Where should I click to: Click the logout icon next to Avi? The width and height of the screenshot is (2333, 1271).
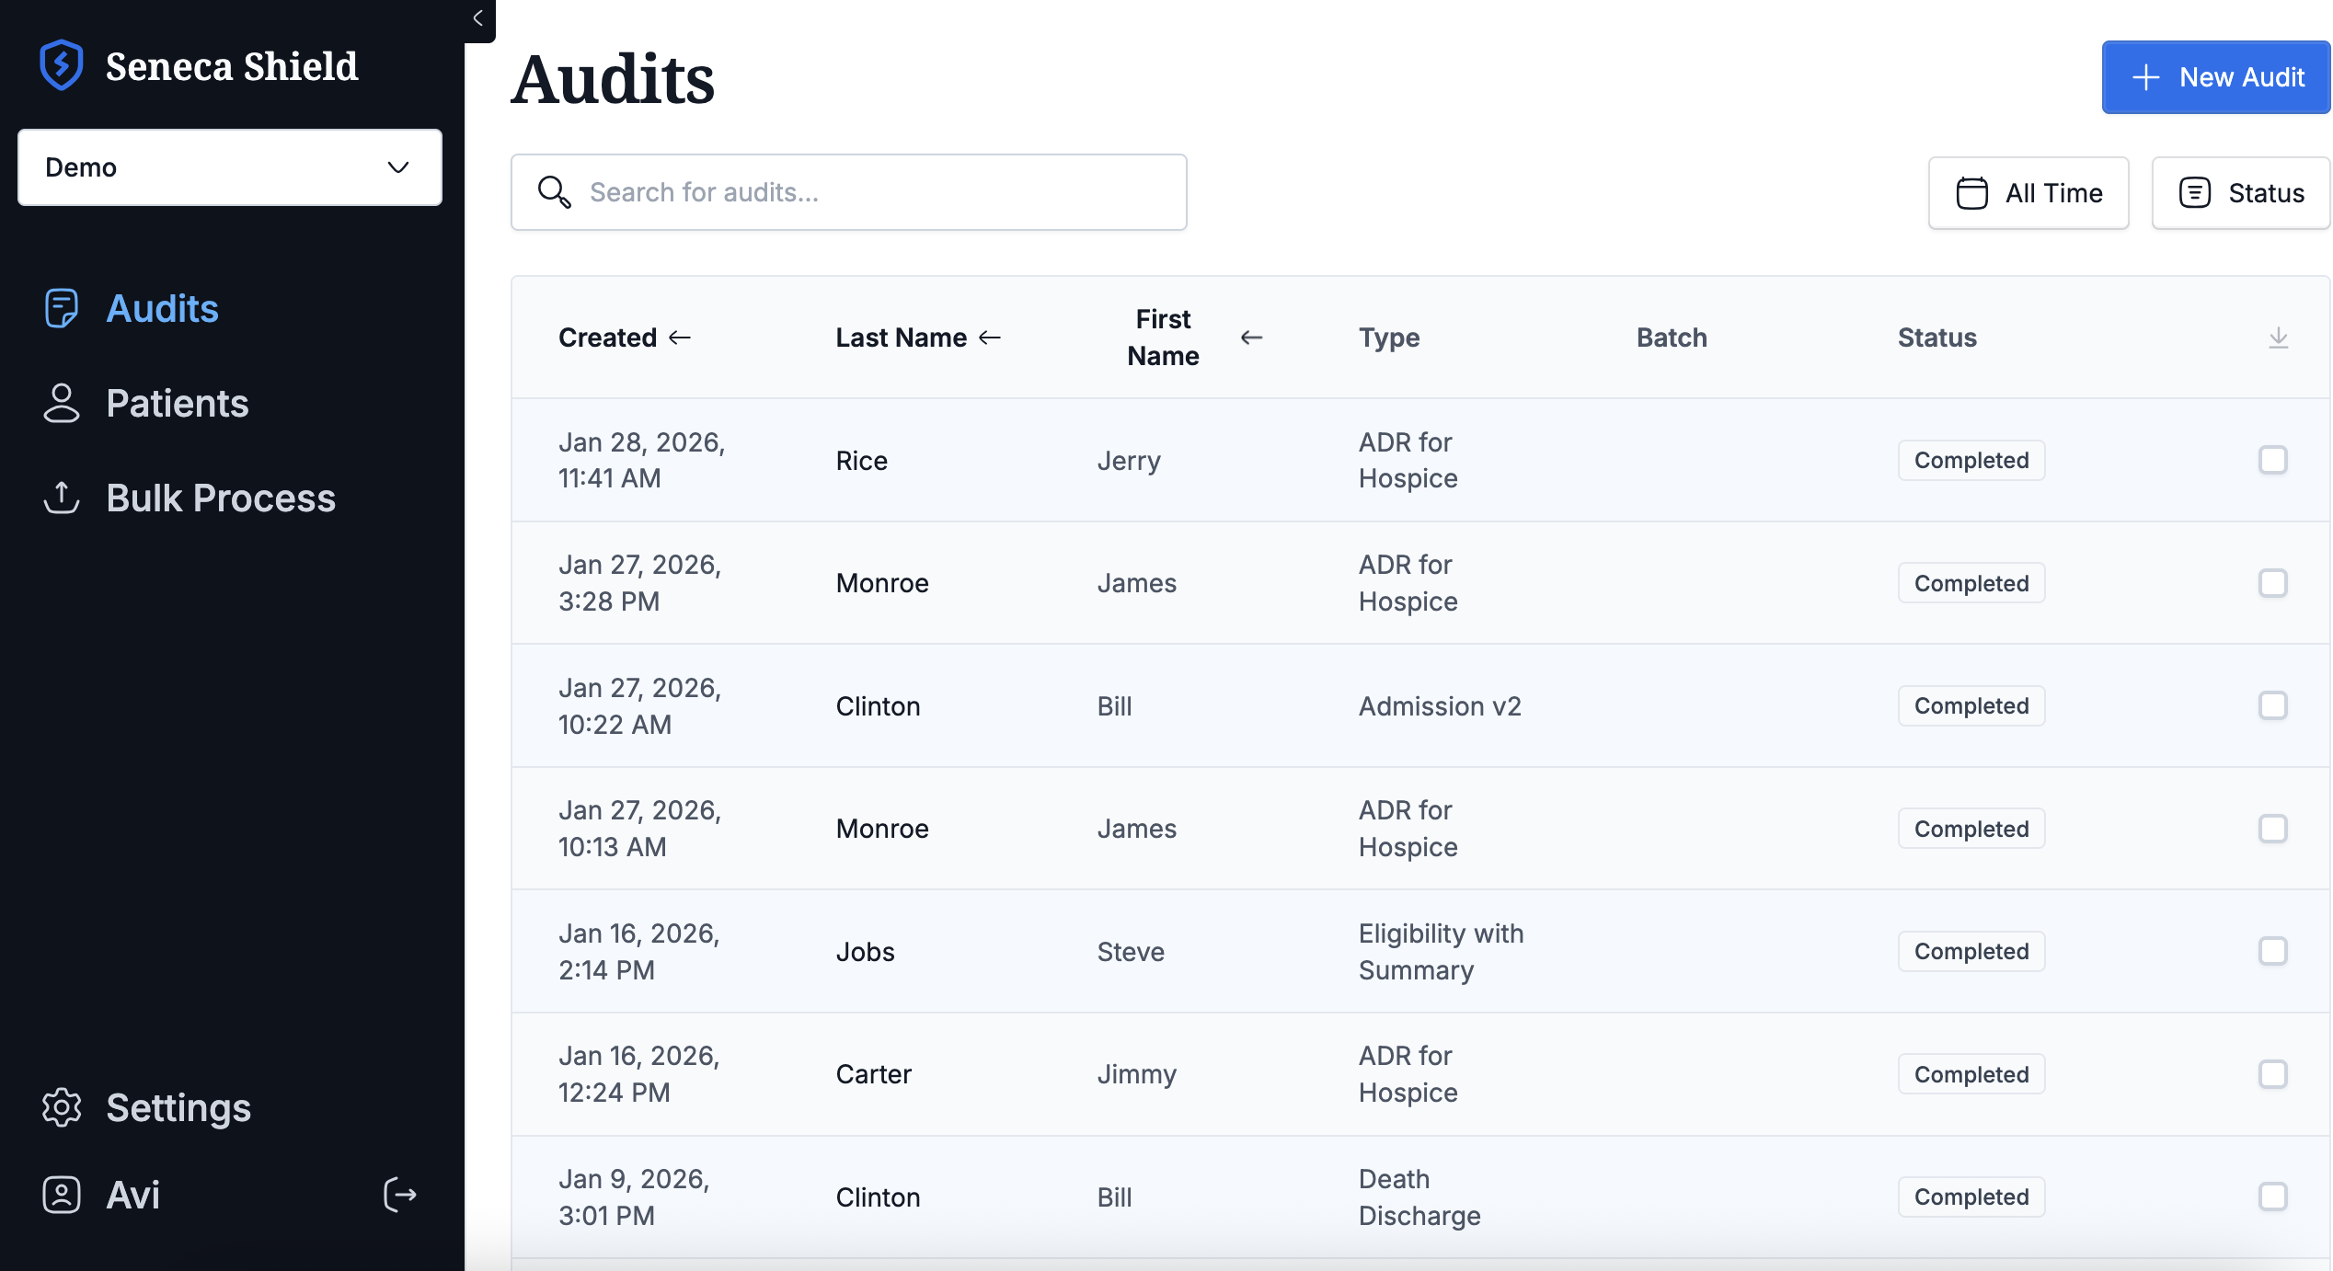click(x=399, y=1195)
